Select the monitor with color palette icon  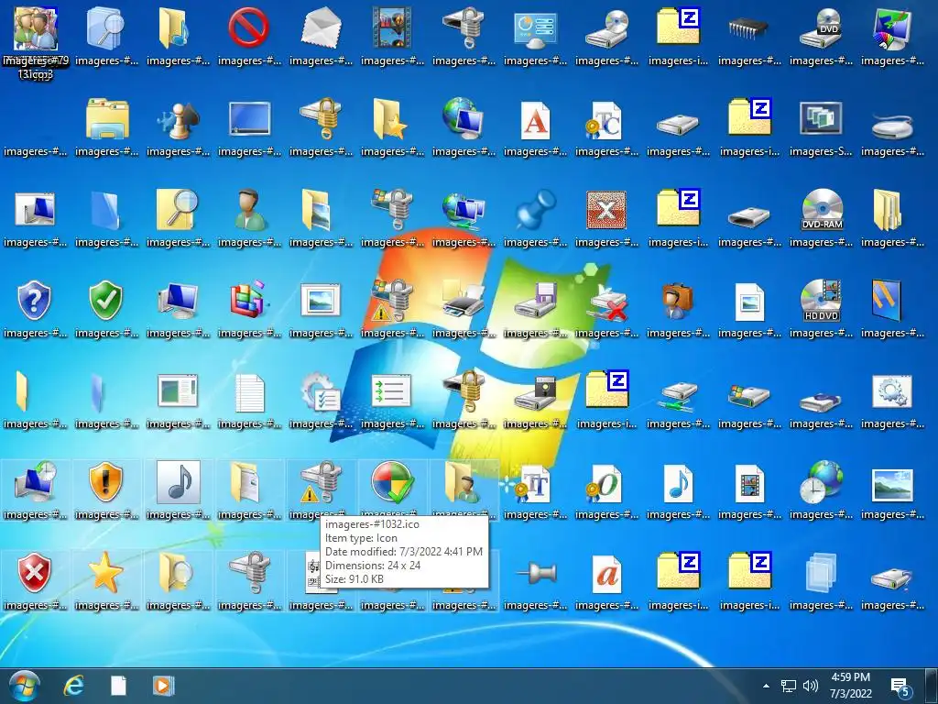coord(892,27)
